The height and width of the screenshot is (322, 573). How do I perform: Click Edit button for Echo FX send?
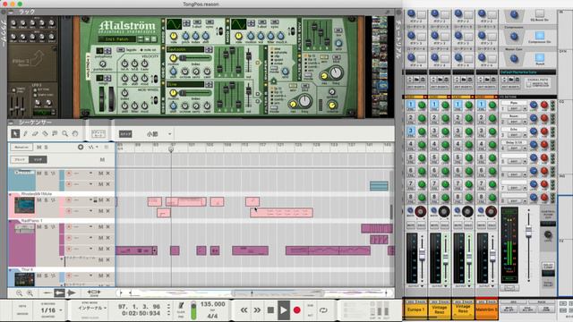click(x=514, y=135)
